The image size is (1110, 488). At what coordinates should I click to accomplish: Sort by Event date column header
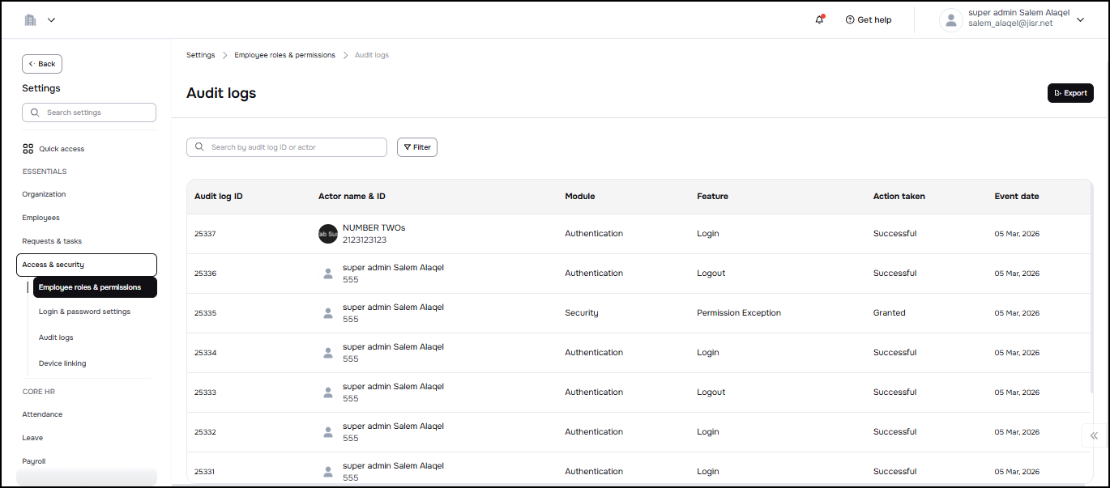[1016, 196]
